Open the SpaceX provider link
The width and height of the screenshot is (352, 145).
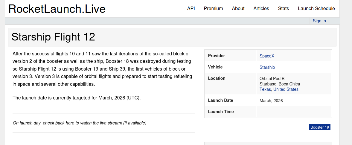pyautogui.click(x=267, y=56)
